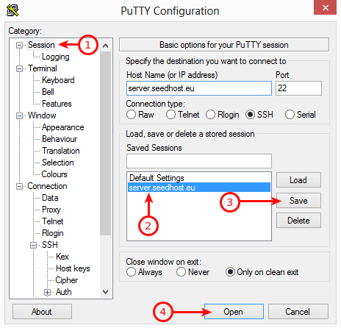Screen dimensions: 341x328
Task: Open the Terminal category
Action: point(43,68)
